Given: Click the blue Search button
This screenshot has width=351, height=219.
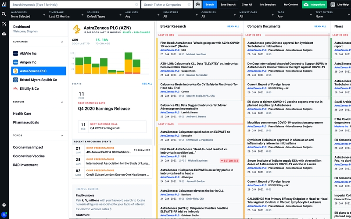Looking at the screenshot, I should pos(210,4).
